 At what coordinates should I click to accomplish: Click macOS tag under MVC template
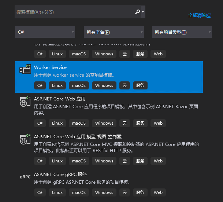coord(79,161)
